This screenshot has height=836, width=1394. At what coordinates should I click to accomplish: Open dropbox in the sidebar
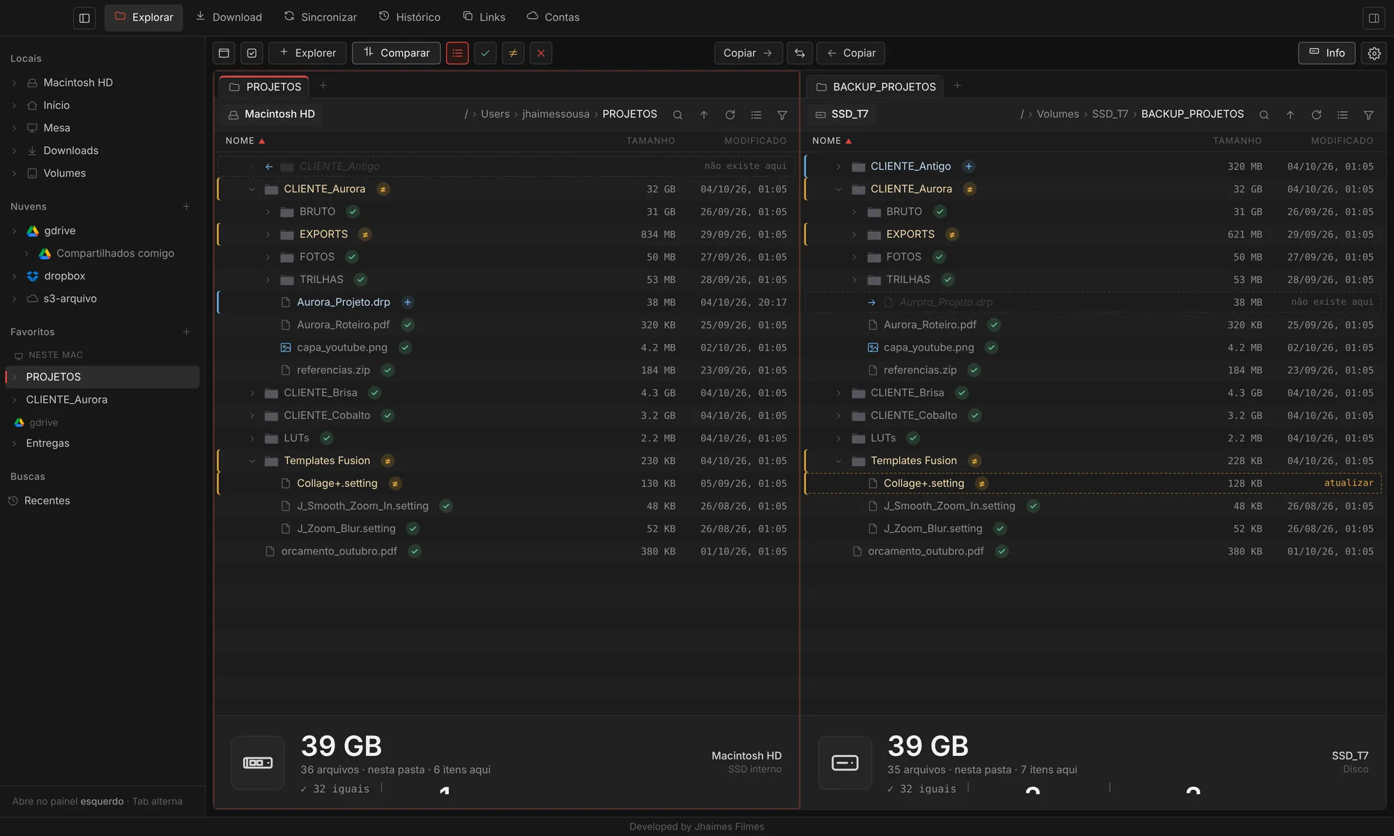click(x=64, y=277)
